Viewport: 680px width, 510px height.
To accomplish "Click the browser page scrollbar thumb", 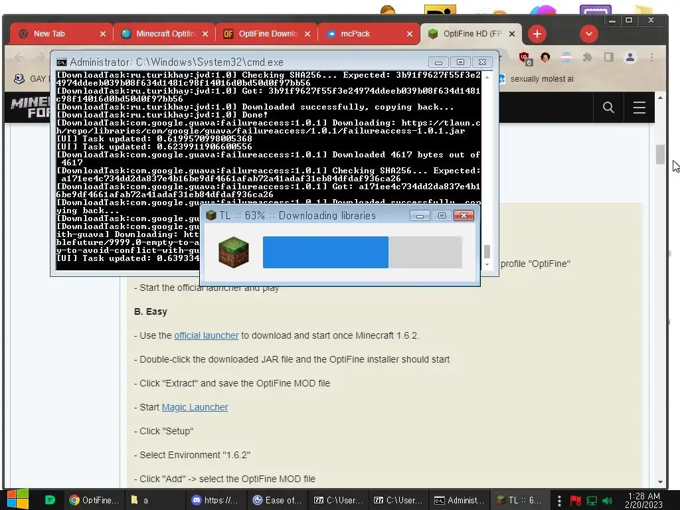I will 660,154.
